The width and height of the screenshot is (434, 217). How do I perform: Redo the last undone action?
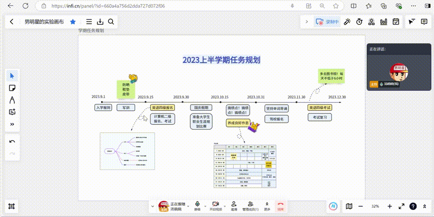tap(12, 153)
